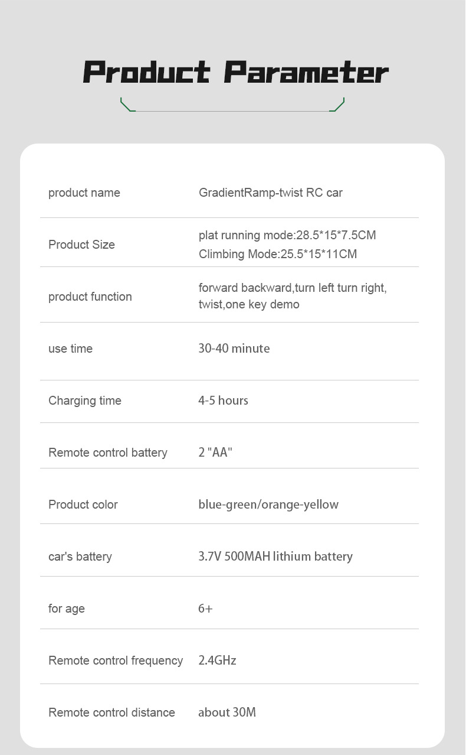Screen dimensions: 466x755
Task: Click the "use time" label
Action: point(70,349)
